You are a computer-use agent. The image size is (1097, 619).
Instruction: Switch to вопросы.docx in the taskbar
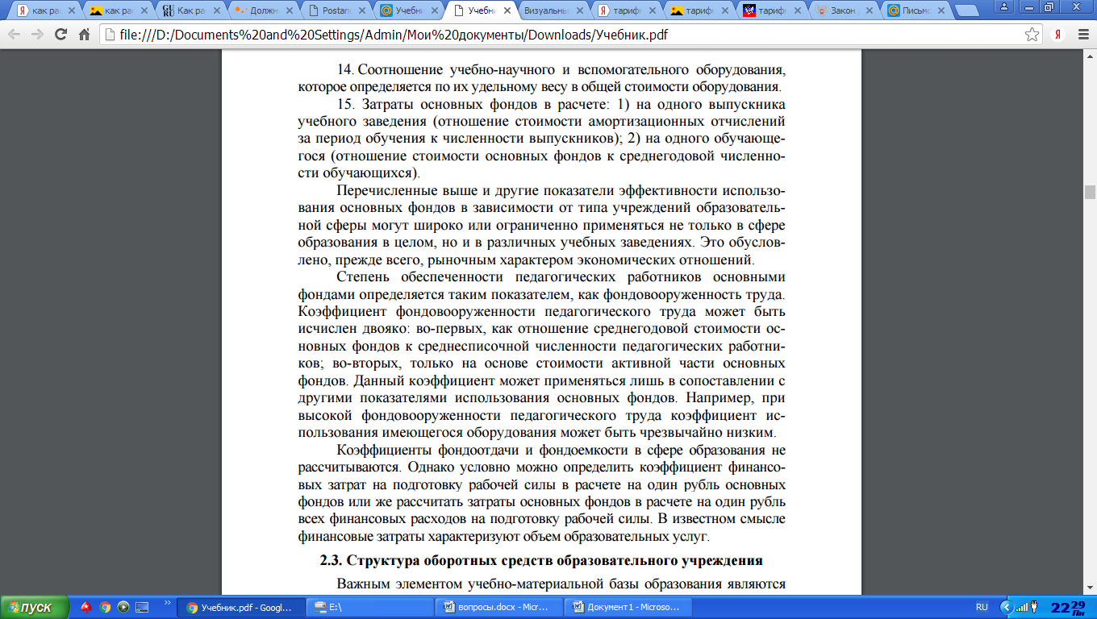(498, 607)
